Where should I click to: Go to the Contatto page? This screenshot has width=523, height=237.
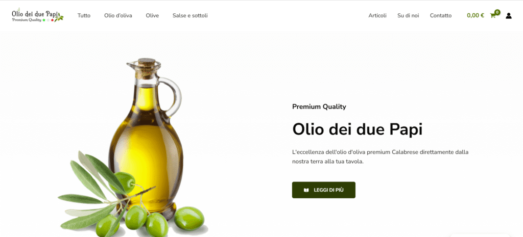click(441, 16)
